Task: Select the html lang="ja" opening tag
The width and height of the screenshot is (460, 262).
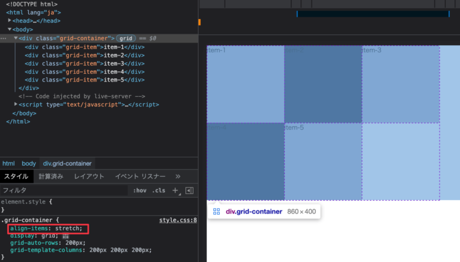Action: click(33, 13)
